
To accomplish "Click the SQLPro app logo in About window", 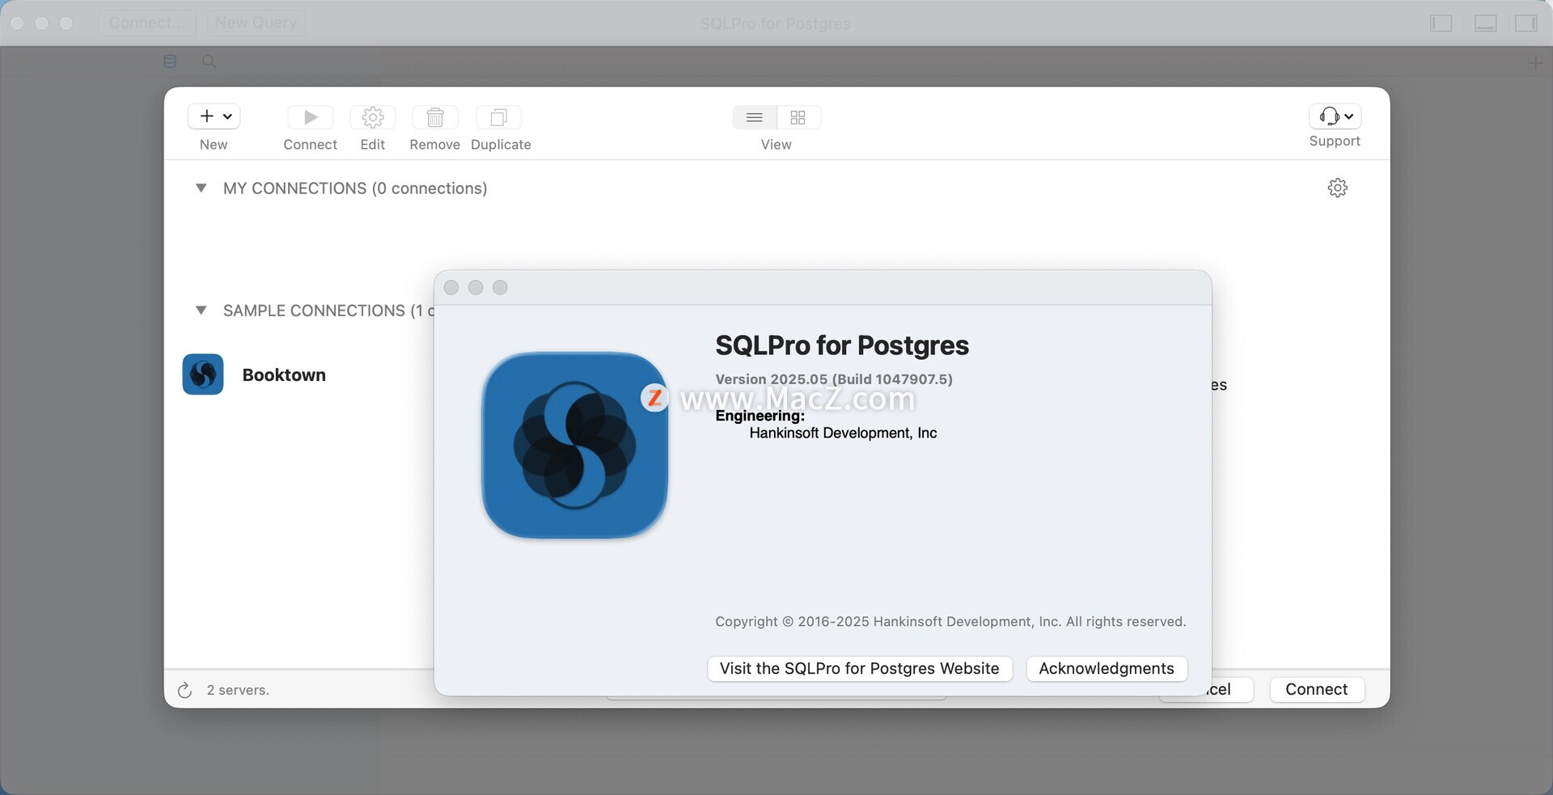I will point(575,445).
